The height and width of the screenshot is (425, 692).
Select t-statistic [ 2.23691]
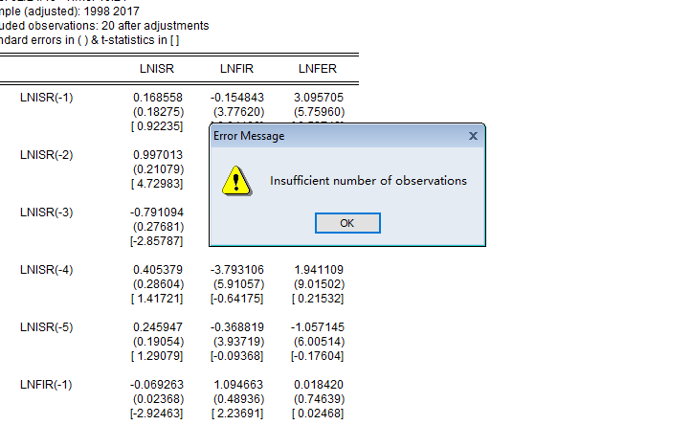click(x=237, y=414)
